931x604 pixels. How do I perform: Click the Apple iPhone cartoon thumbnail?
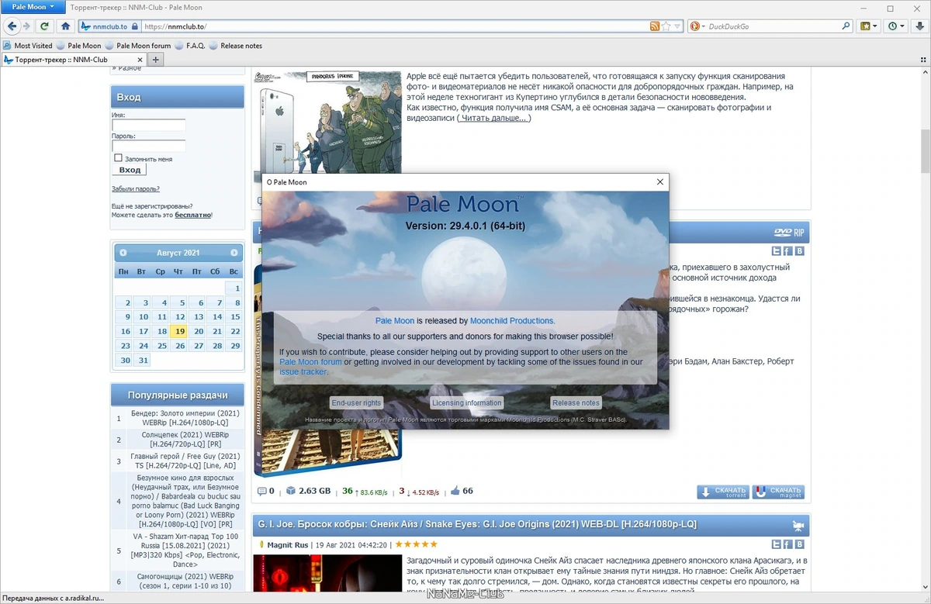pos(327,128)
